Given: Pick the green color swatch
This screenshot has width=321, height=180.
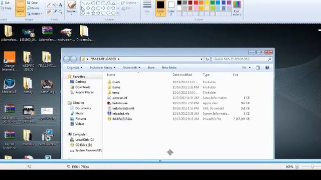Looking at the screenshot, I should click(213, 3).
